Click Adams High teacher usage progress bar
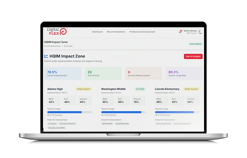Viewport: 247px width, 158px height. tap(69, 112)
